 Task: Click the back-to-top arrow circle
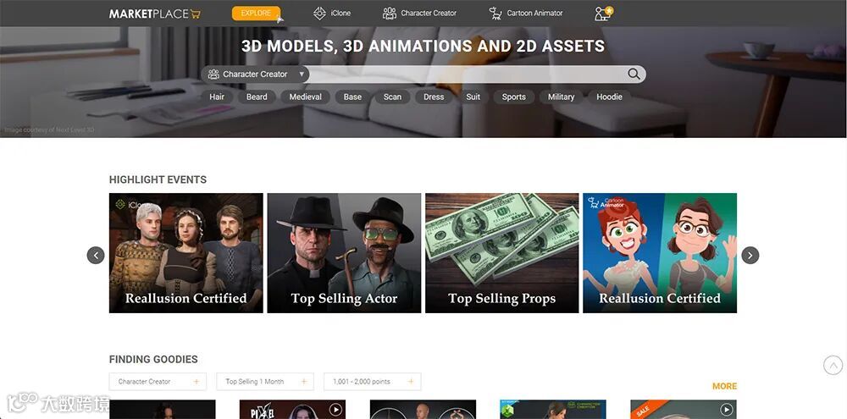click(833, 365)
